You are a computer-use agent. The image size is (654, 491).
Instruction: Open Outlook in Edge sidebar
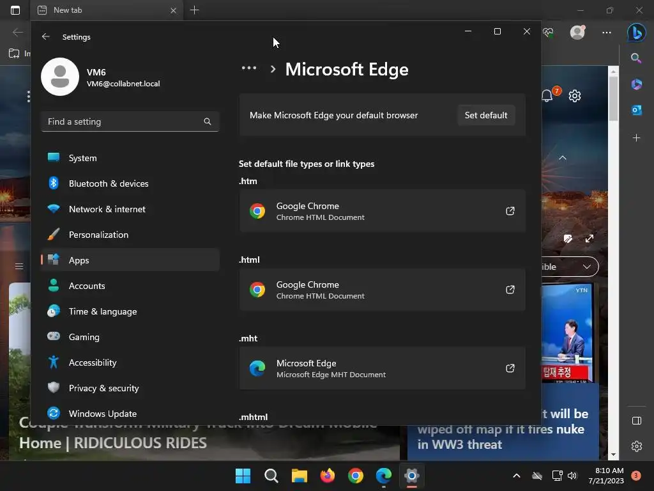pos(636,110)
